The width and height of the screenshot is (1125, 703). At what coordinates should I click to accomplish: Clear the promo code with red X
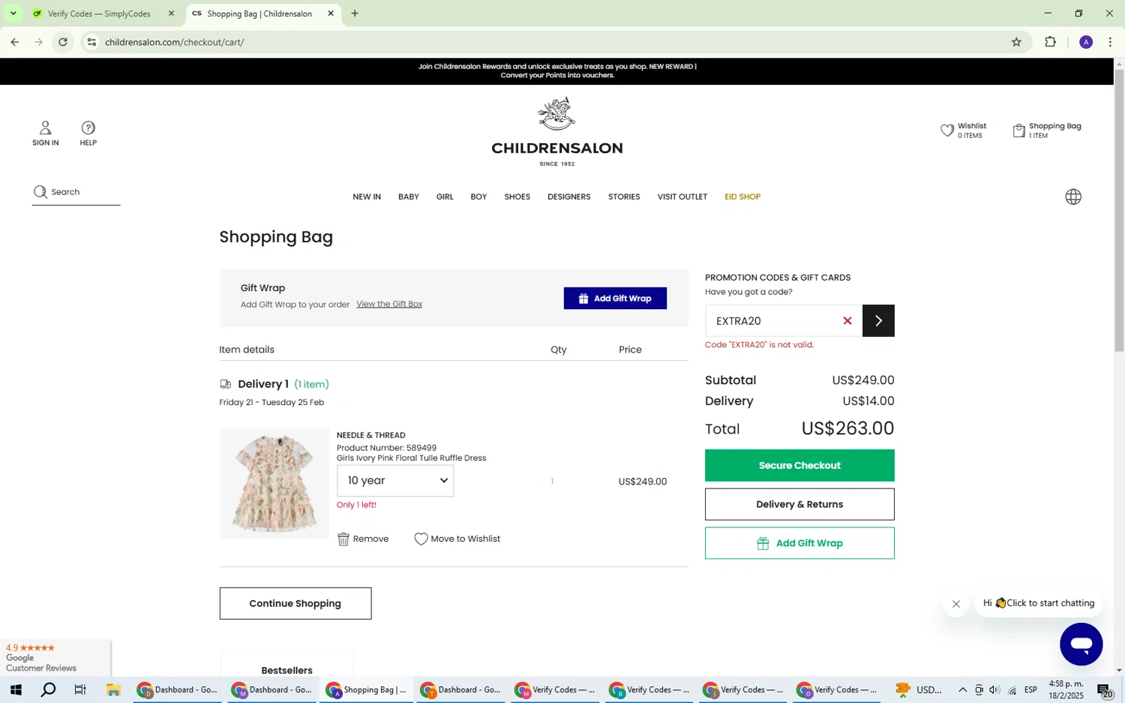pos(847,321)
